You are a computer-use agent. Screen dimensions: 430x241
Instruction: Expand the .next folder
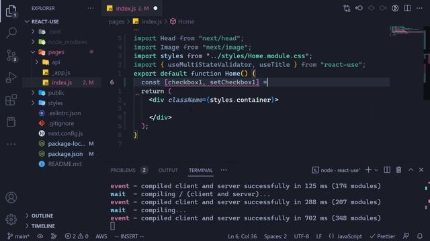33,31
